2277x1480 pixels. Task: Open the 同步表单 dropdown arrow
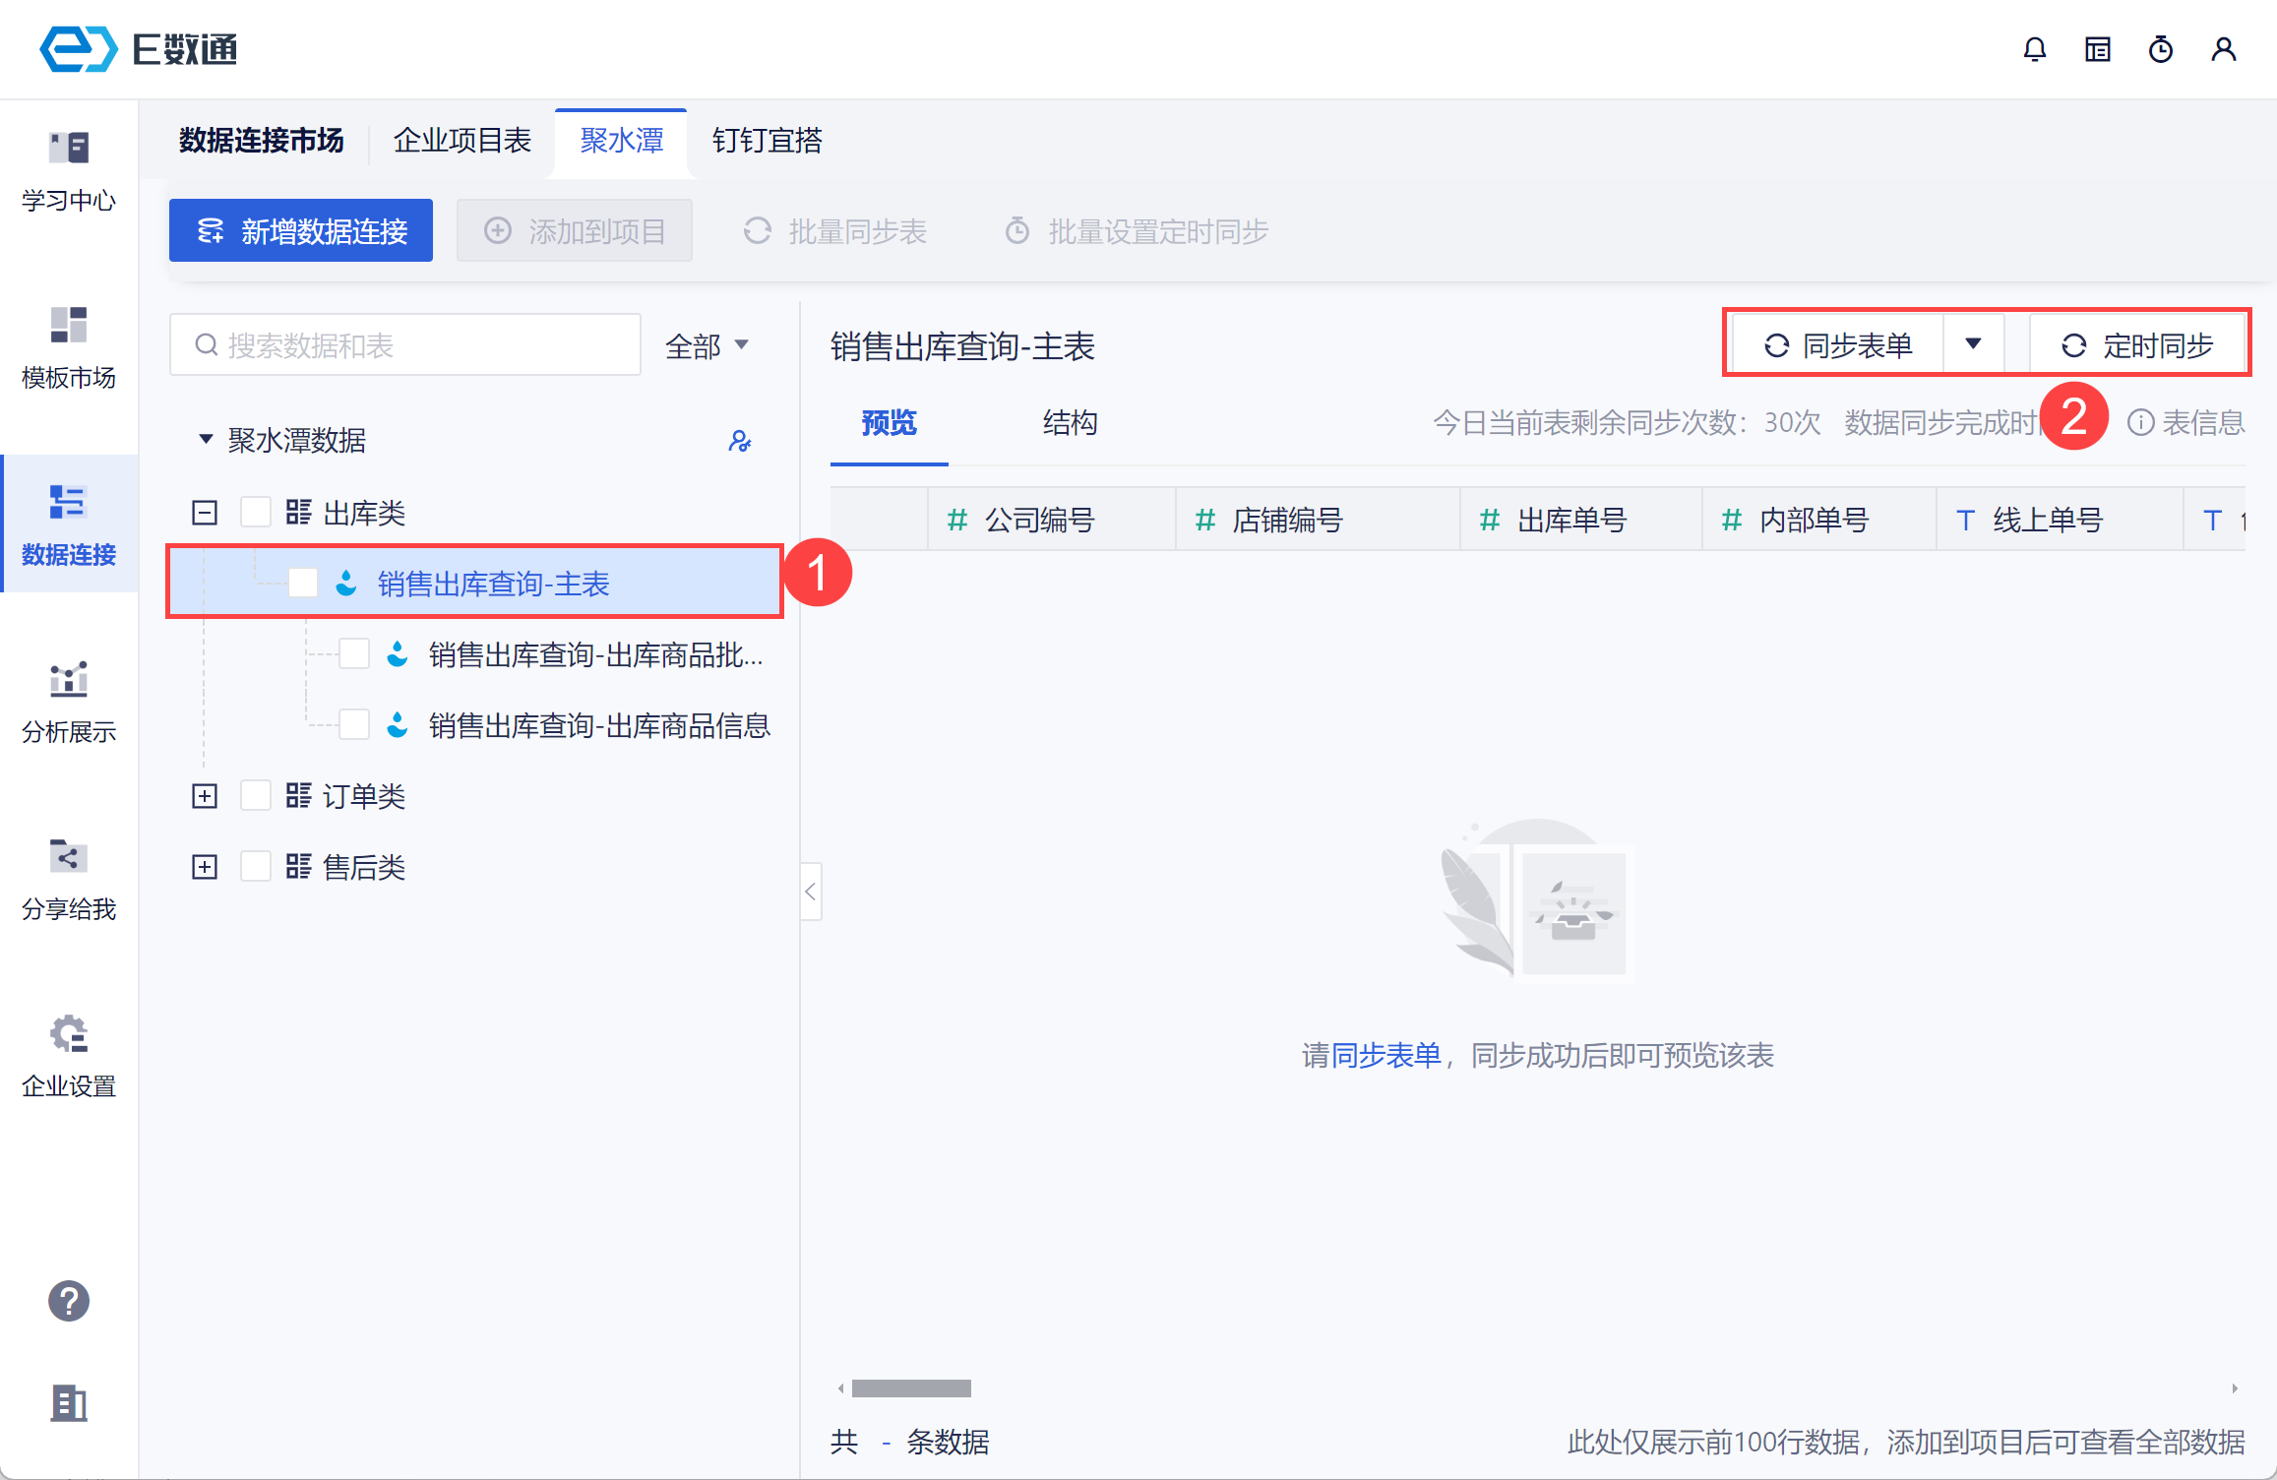coord(1973,344)
